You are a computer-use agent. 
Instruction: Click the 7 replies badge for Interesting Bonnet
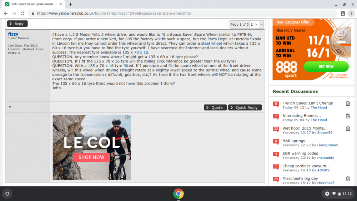276,117
